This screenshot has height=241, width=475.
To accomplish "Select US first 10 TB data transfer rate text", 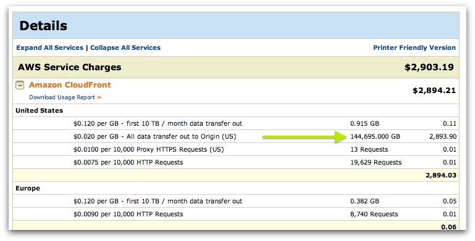I will [158, 124].
